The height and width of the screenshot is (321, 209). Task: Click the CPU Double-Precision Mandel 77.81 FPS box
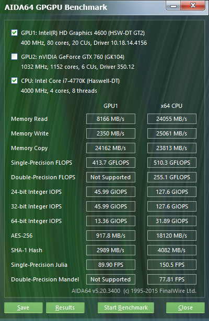click(x=171, y=279)
